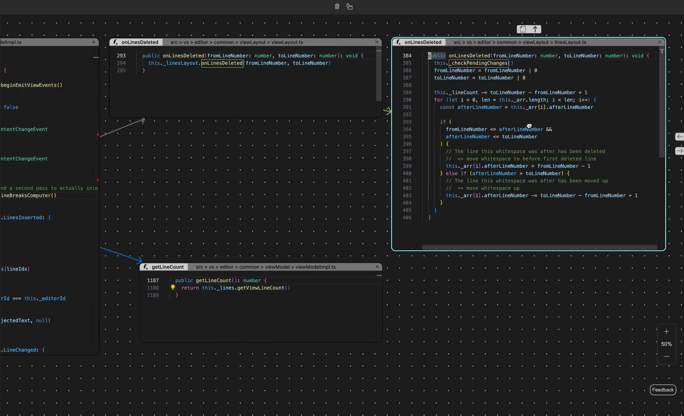684x416 pixels.
Task: Select the onLinesDeleted tab in viewLayout.ts panel
Action: coord(140,42)
